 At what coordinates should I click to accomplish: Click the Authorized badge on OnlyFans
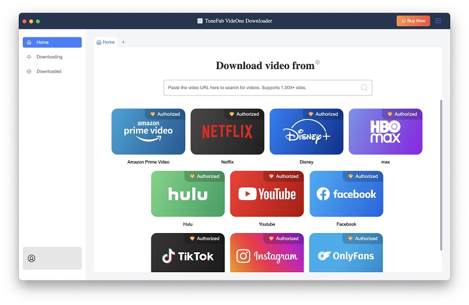363,238
